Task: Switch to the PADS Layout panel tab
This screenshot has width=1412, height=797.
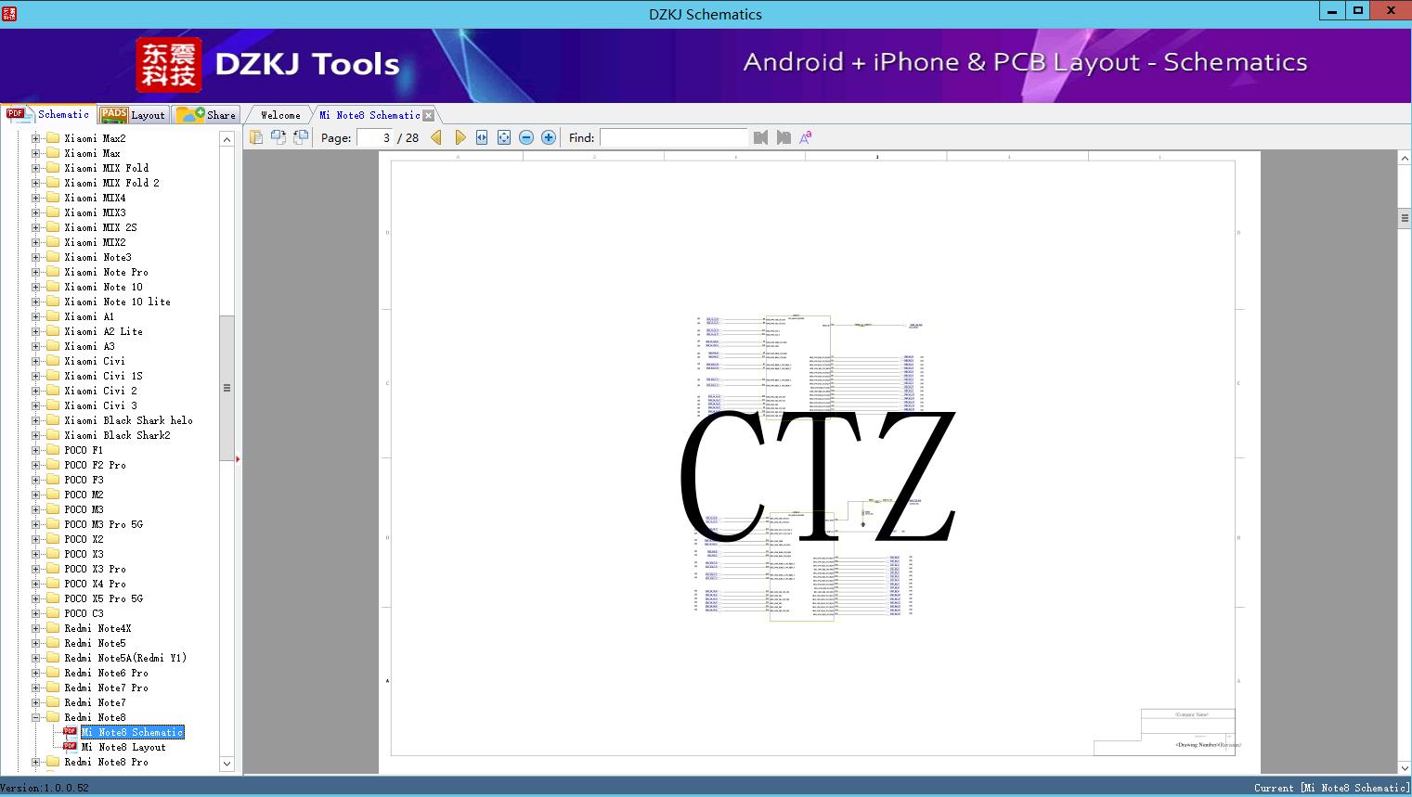Action: 133,115
